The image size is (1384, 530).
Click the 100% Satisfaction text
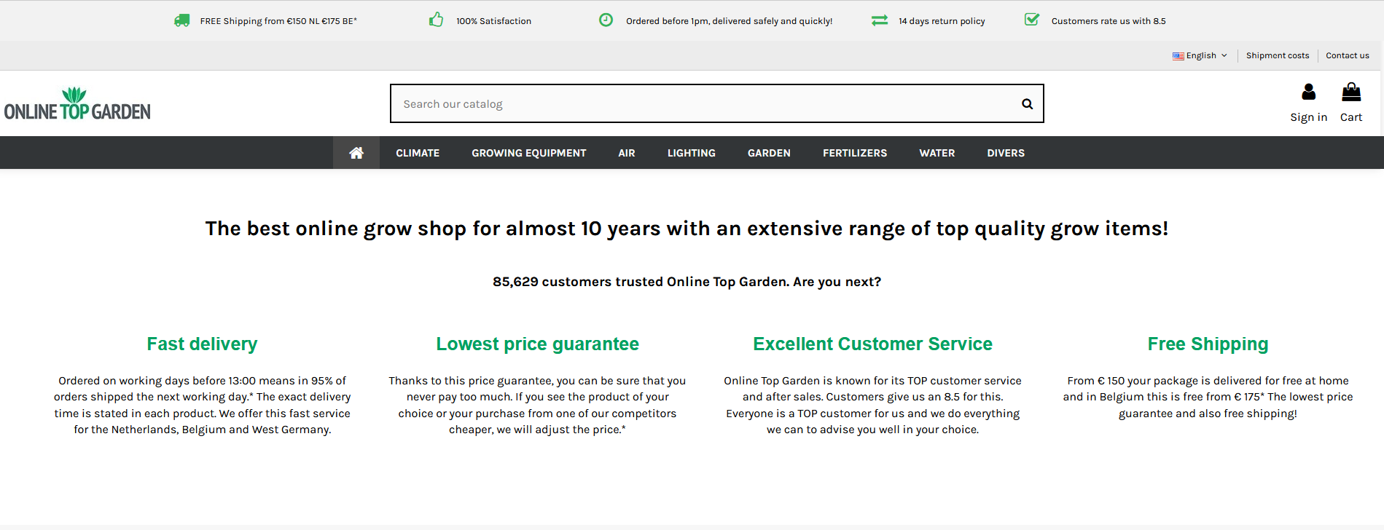pyautogui.click(x=494, y=21)
